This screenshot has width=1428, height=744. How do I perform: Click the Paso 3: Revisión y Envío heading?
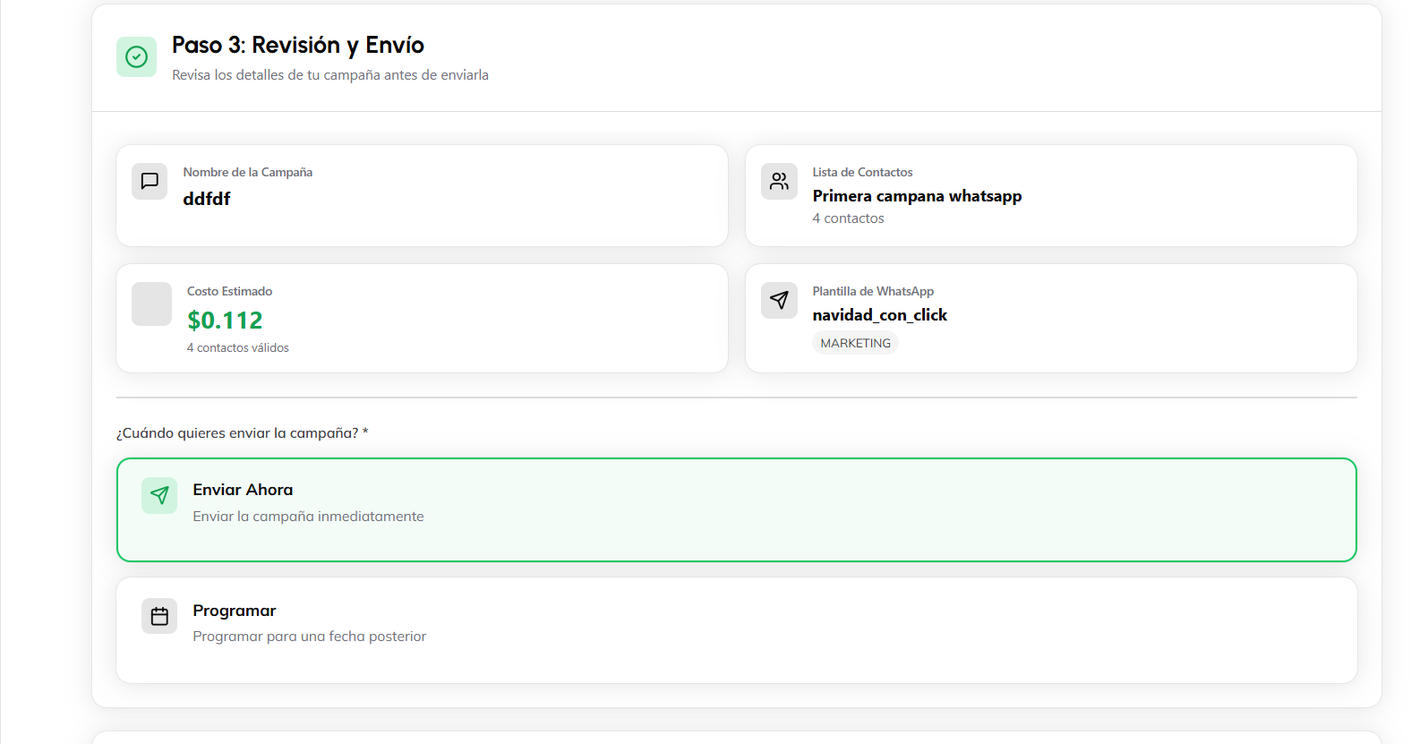click(x=298, y=45)
